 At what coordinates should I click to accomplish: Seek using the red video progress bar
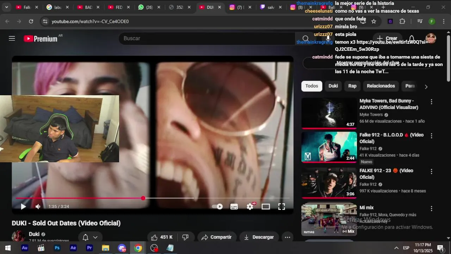click(x=153, y=198)
